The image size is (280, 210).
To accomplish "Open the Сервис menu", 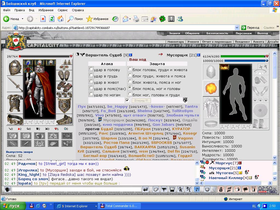I will coord(63,10).
